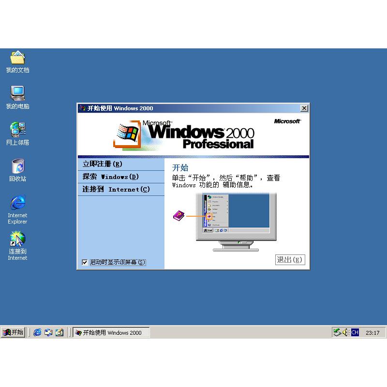Open the 开始 Start menu button
Viewport: 387px width, 387px height.
tap(13, 332)
